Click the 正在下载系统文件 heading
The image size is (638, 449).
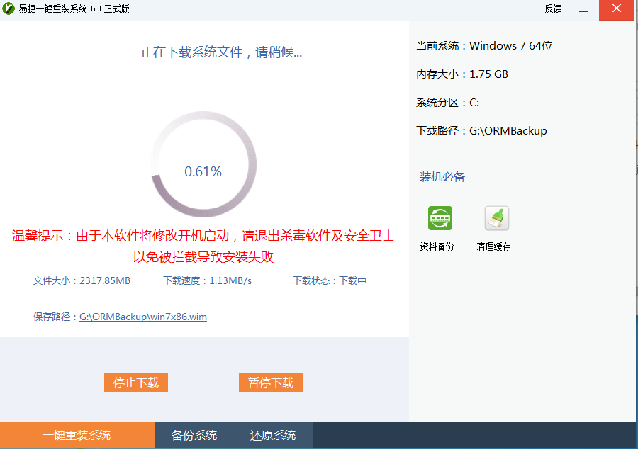[221, 52]
